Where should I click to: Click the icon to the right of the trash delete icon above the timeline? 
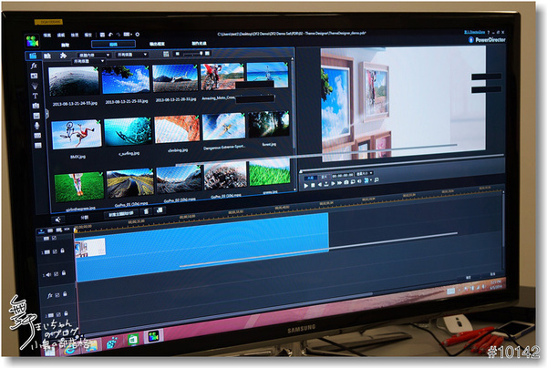160,210
